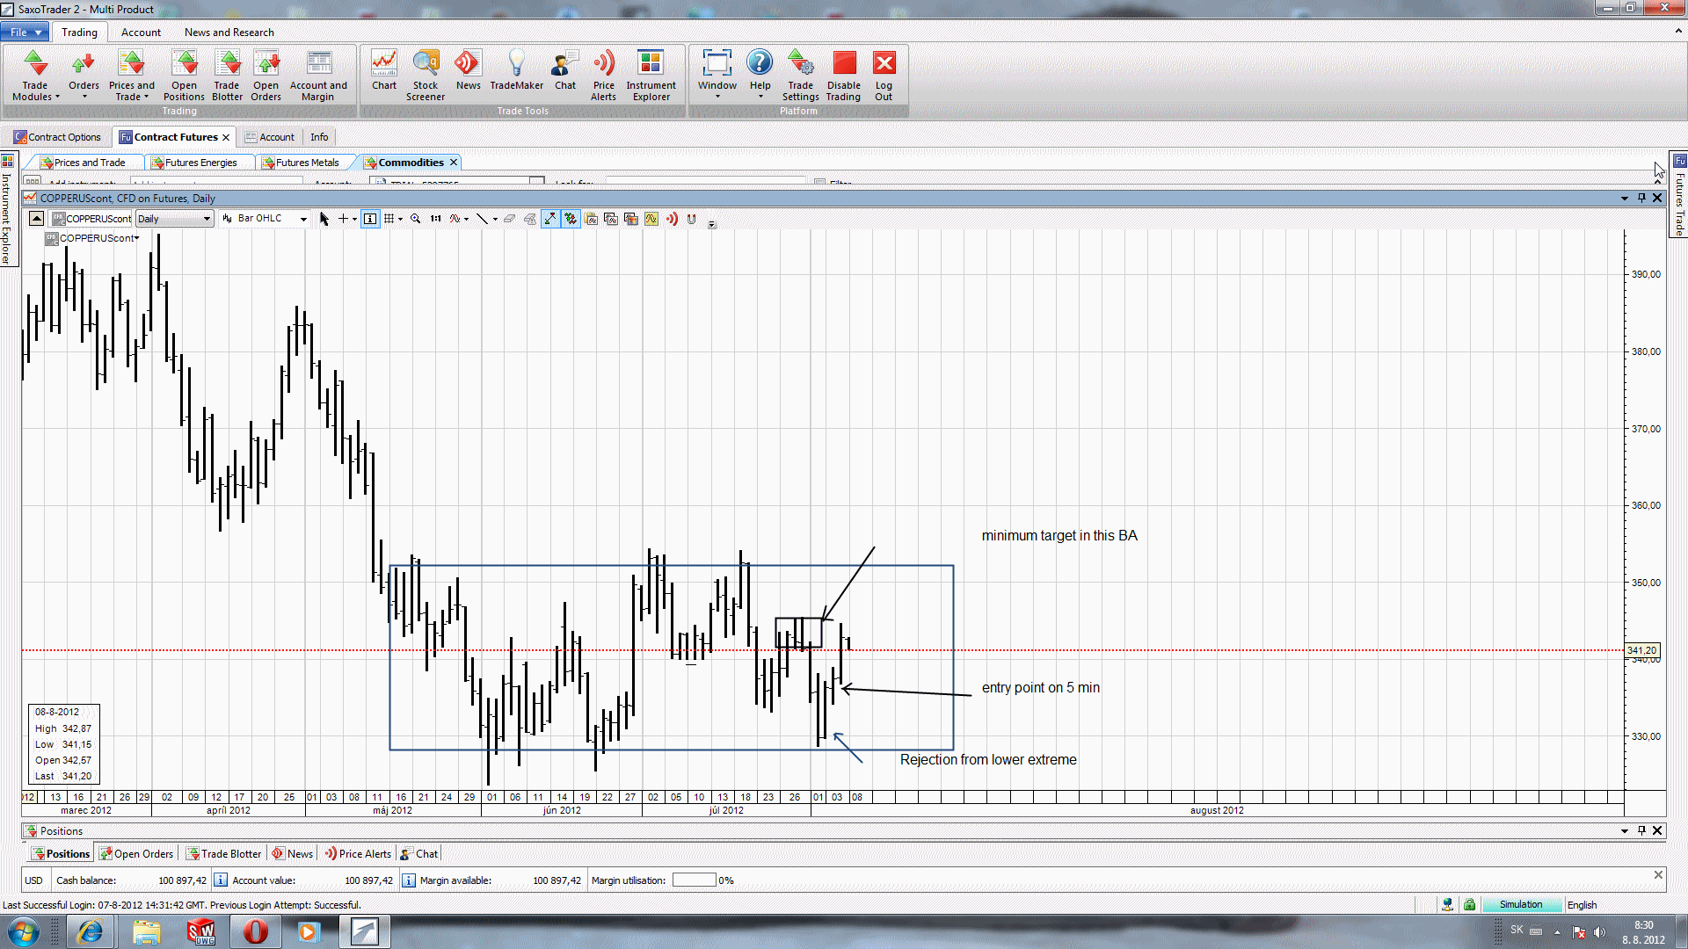This screenshot has width=1688, height=949.
Task: Click the Simulation status button
Action: (x=1521, y=904)
